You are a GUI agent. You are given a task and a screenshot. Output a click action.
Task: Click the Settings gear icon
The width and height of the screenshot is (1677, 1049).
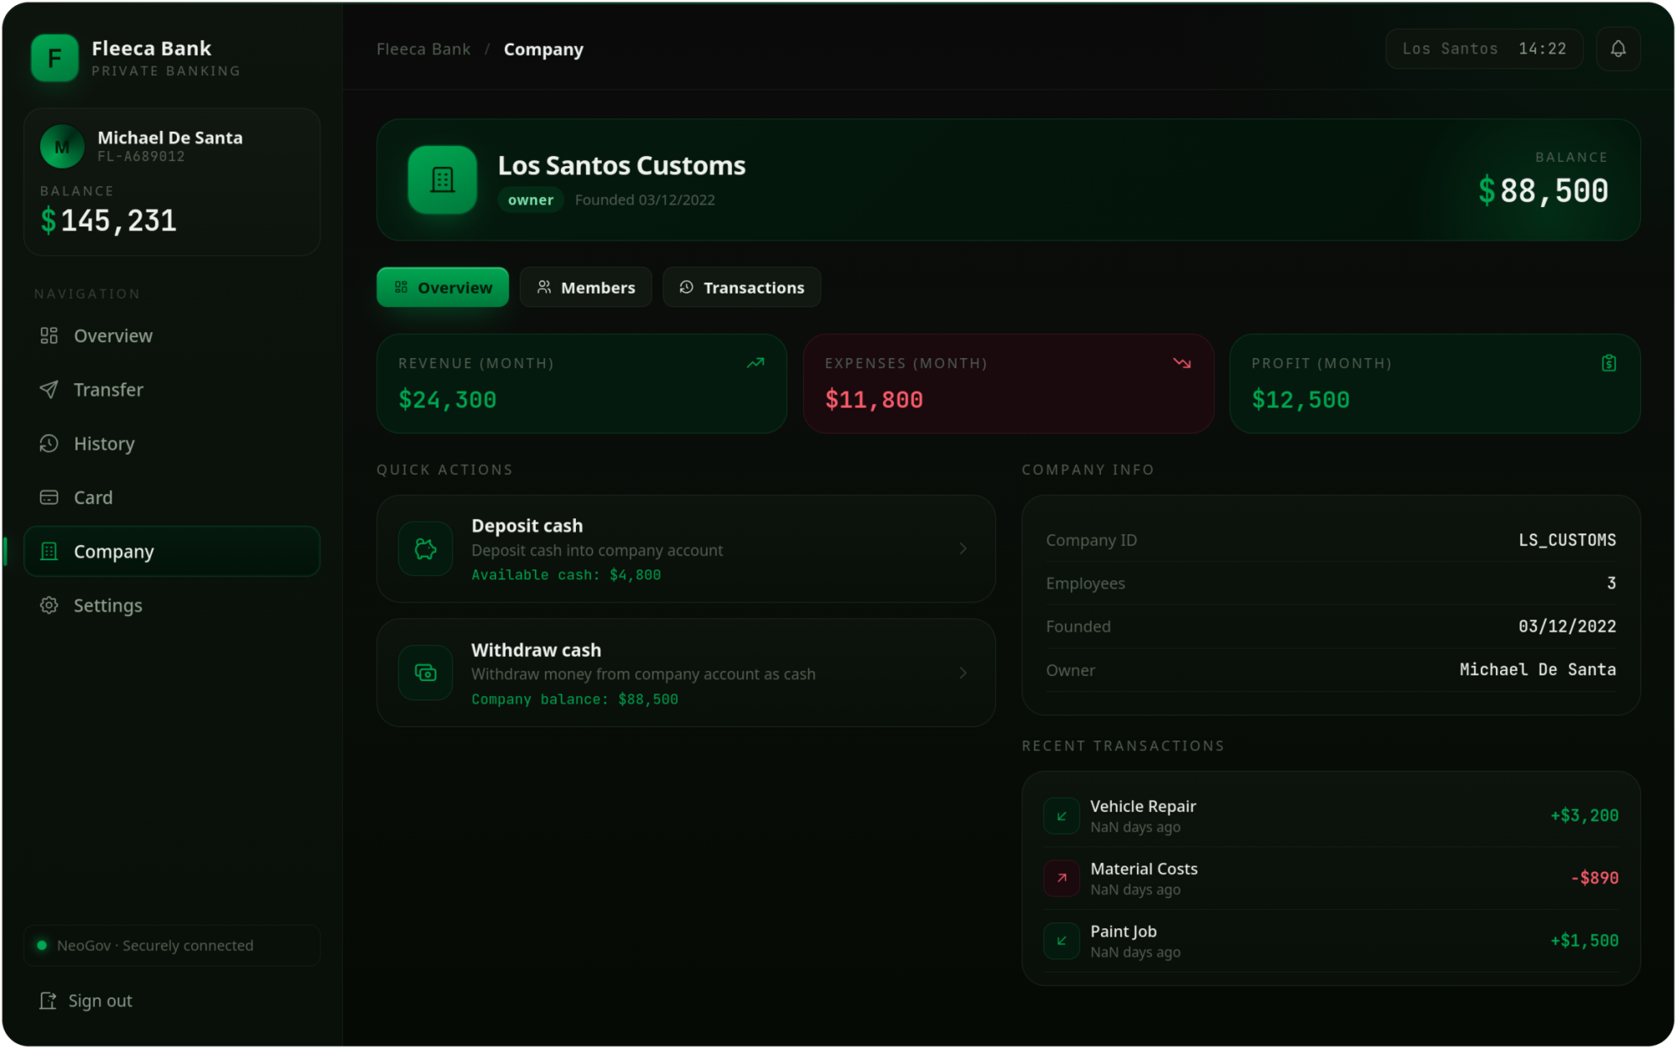click(49, 605)
